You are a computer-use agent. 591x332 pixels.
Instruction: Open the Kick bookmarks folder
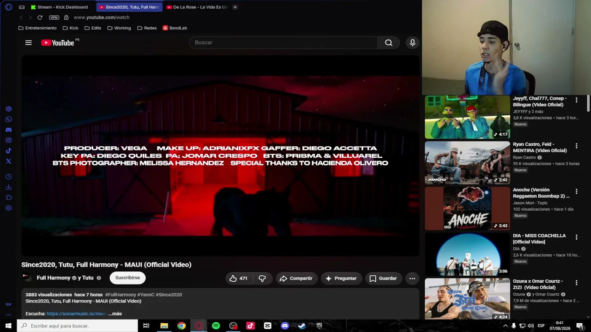(71, 28)
